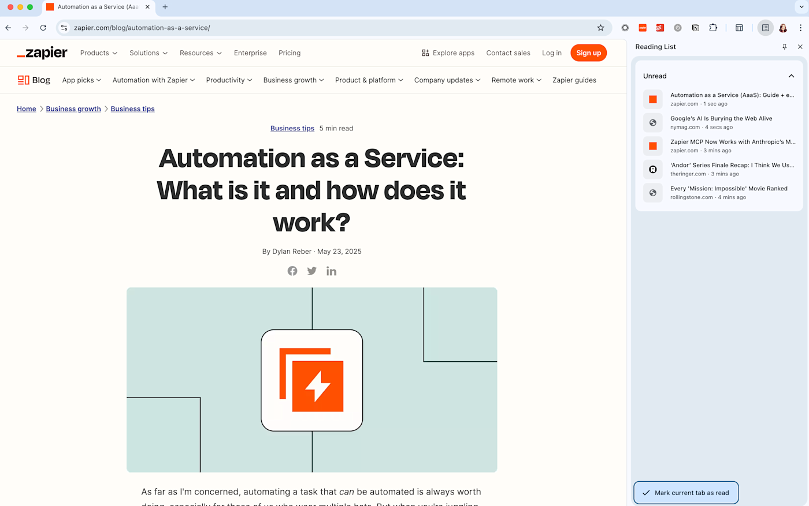Screen dimensions: 809x506
Task: Pin the Reading List side panel
Action: [x=784, y=47]
